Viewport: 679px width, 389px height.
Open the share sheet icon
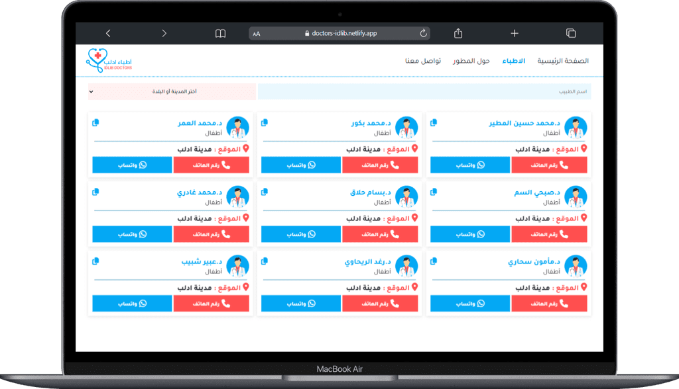pos(458,33)
